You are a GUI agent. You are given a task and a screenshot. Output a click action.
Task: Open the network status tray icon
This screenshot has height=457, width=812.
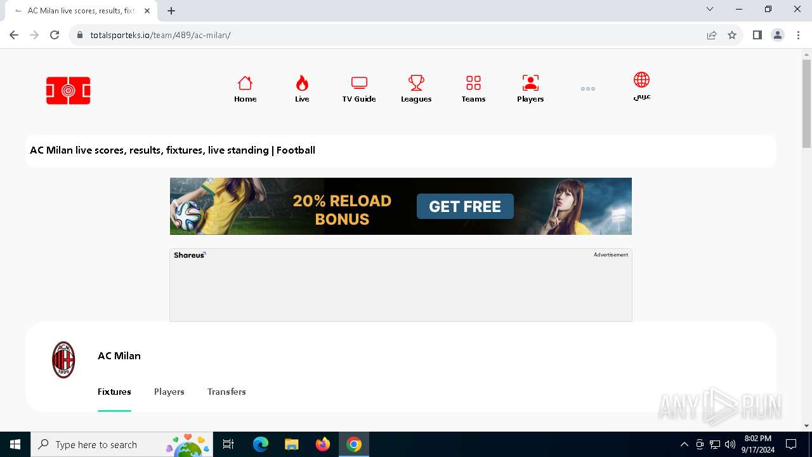pos(715,444)
